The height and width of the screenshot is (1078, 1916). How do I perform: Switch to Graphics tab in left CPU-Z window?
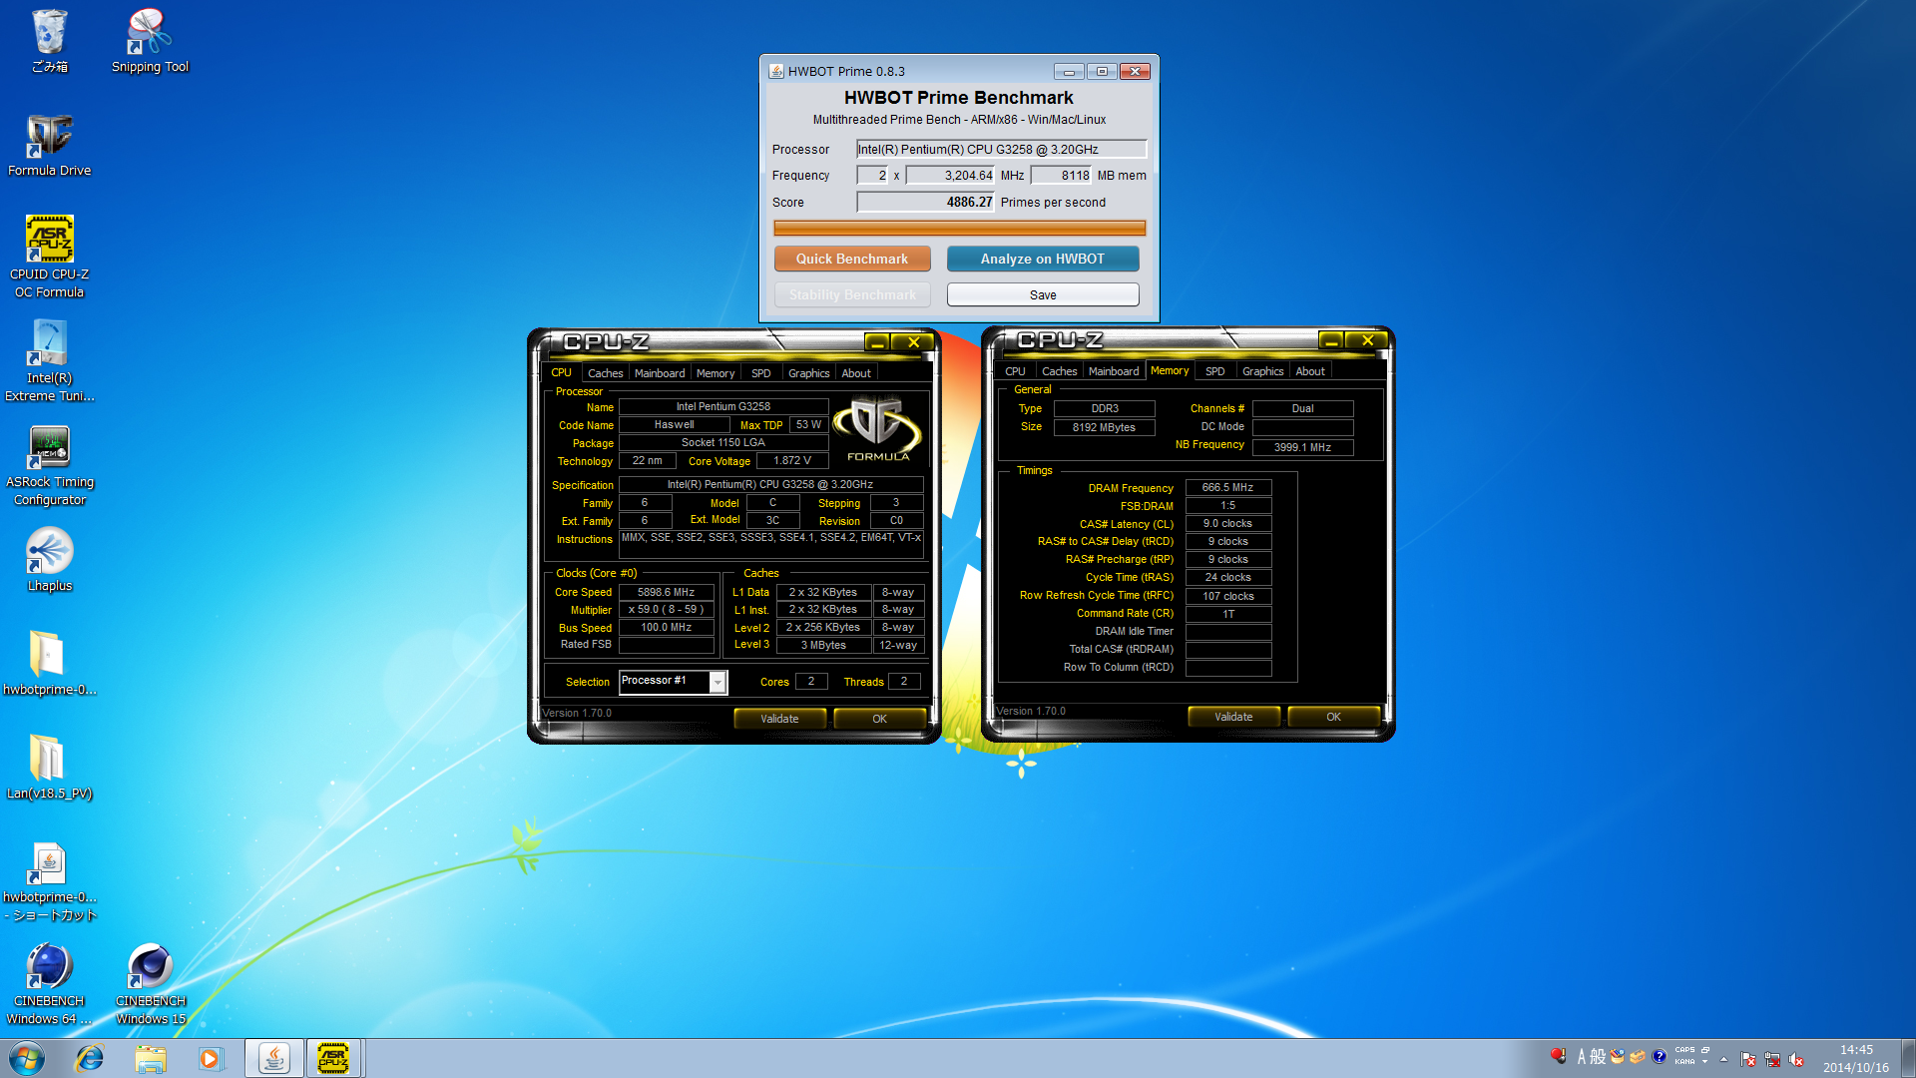(x=808, y=373)
